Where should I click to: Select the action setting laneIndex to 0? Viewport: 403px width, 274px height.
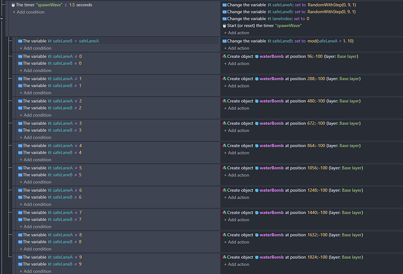pos(266,19)
